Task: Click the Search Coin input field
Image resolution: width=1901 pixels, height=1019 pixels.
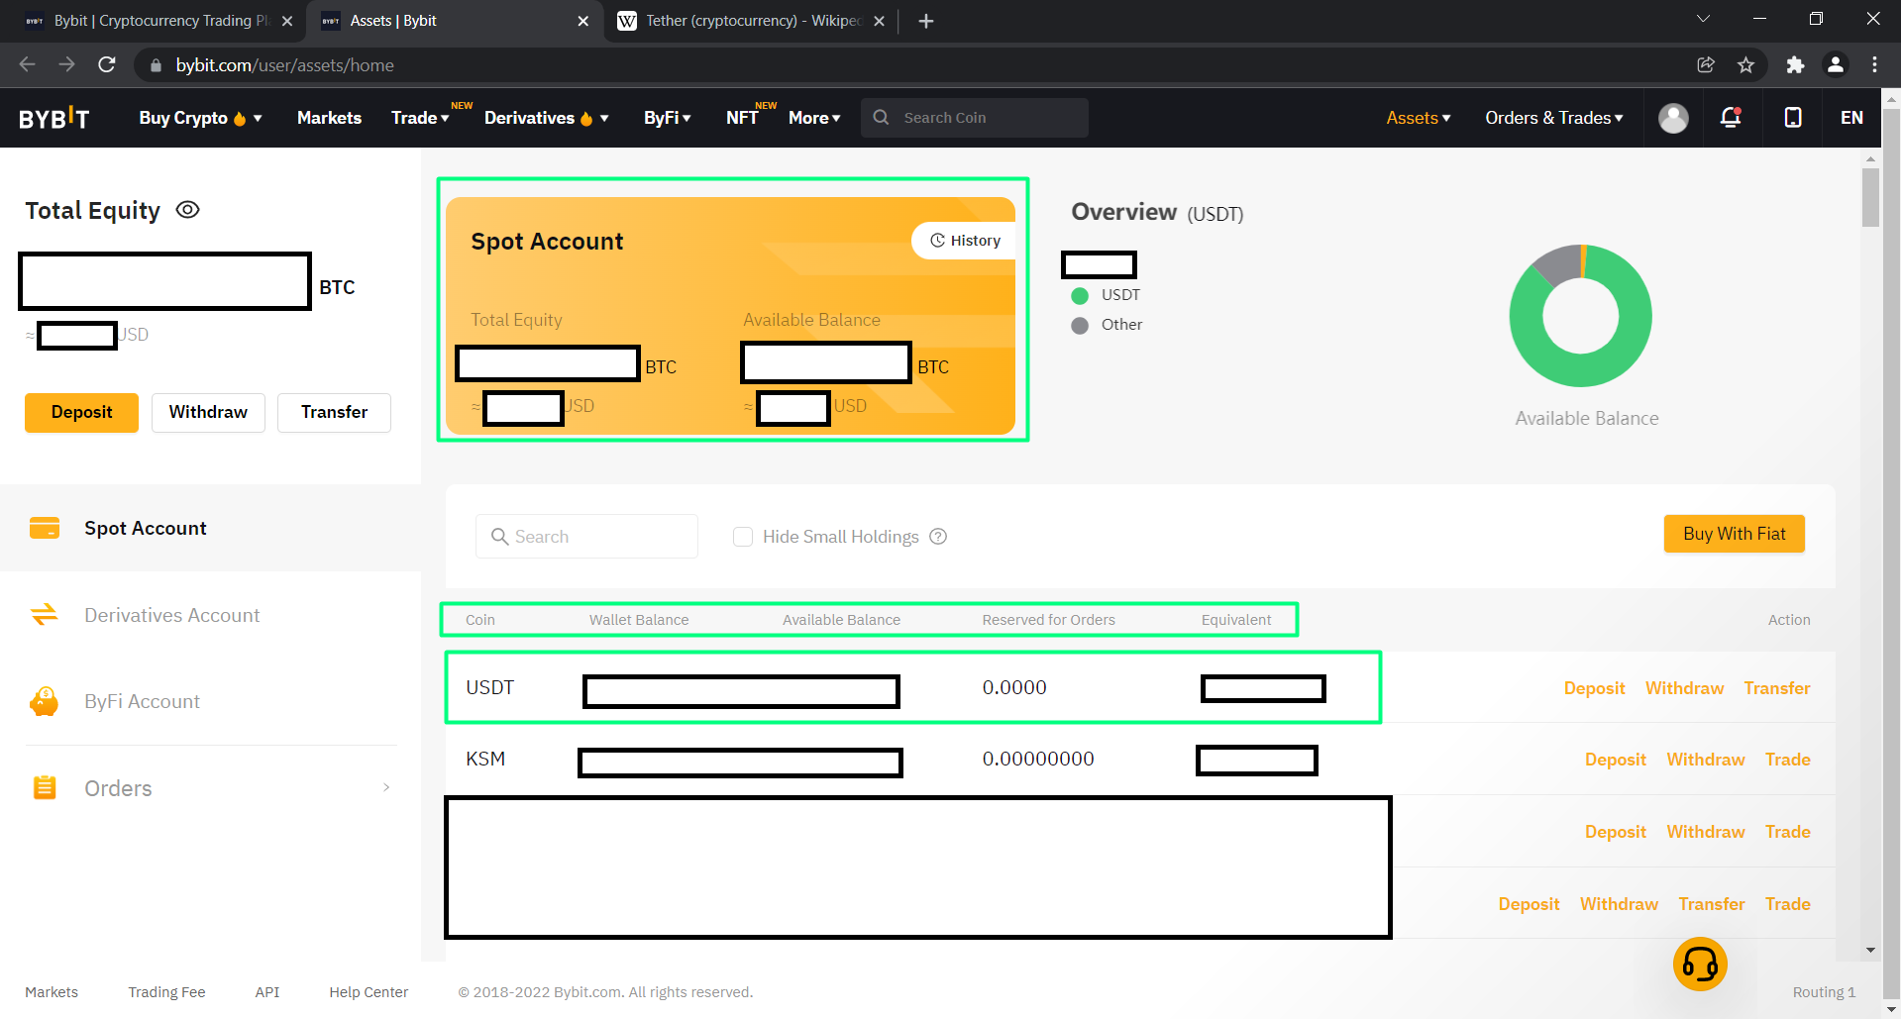Action: pos(988,118)
